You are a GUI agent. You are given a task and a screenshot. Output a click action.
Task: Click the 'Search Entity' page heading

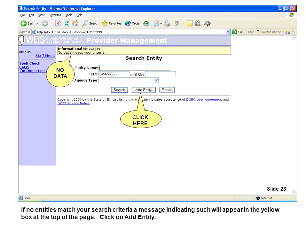(144, 58)
